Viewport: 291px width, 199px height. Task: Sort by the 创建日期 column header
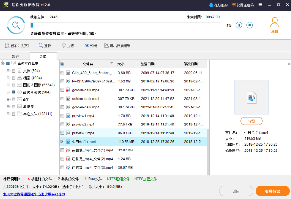click(x=162, y=64)
